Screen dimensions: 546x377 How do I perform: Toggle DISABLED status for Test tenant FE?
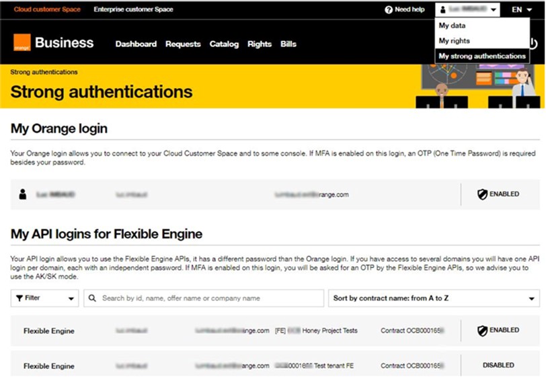tap(498, 365)
